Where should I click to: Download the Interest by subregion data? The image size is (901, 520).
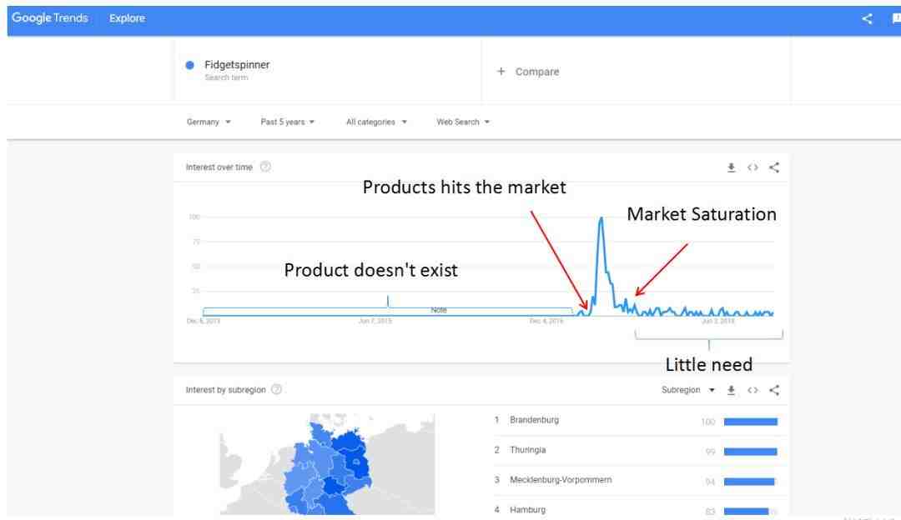click(732, 390)
